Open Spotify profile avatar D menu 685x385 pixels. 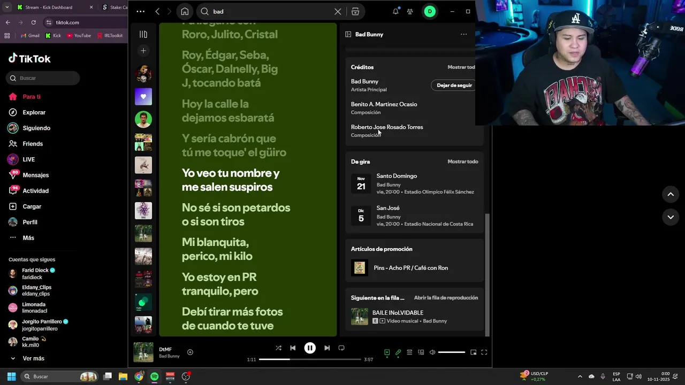point(430,11)
